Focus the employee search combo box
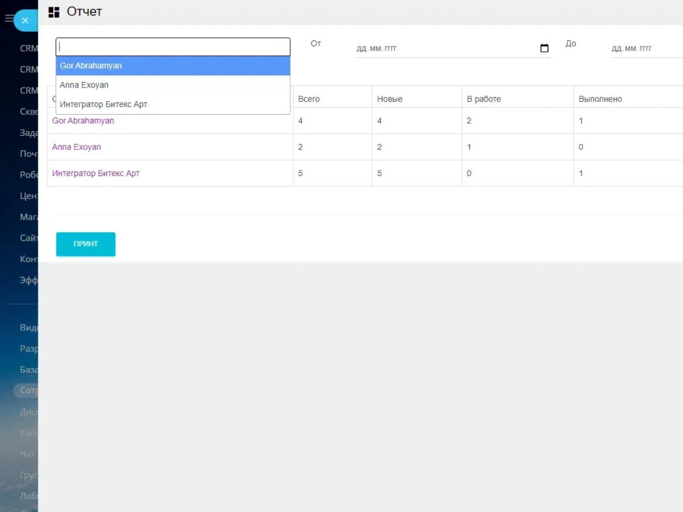 (173, 46)
